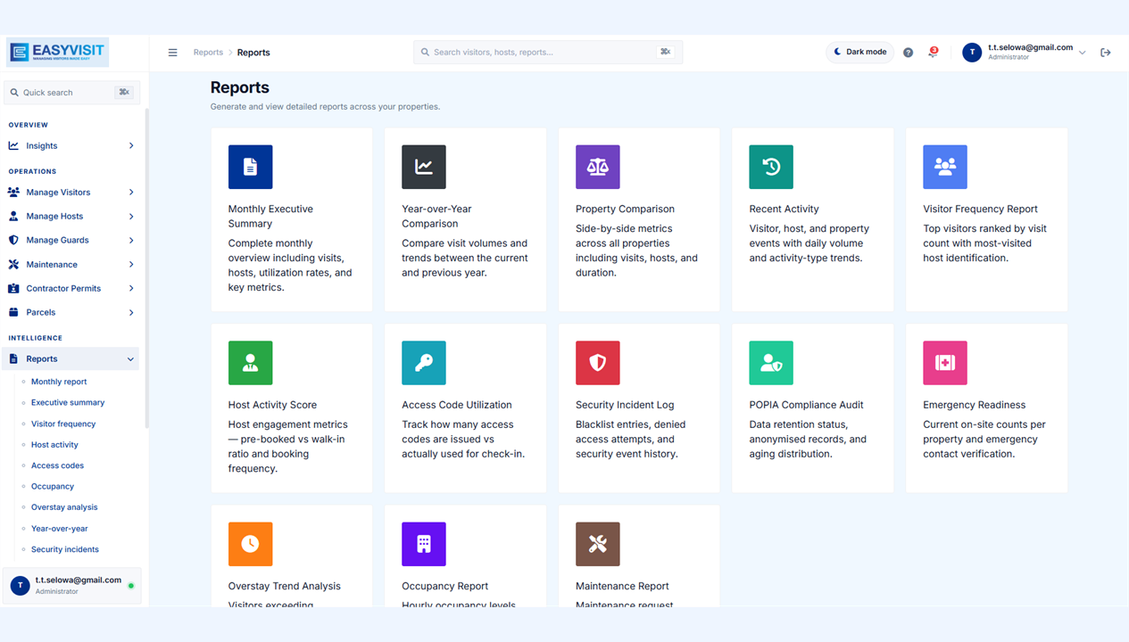1129x642 pixels.
Task: Click the Reports document icon in sidebar
Action: coord(13,359)
